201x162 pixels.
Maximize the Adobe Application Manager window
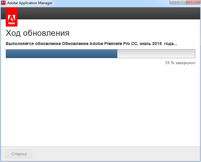(182, 2)
